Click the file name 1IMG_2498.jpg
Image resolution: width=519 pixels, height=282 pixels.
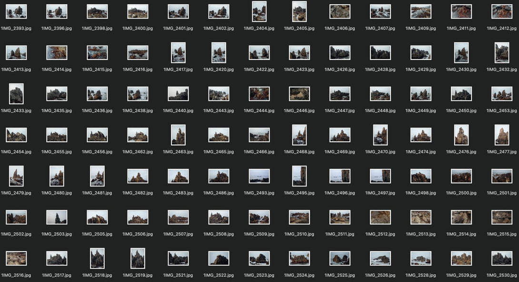(421, 193)
